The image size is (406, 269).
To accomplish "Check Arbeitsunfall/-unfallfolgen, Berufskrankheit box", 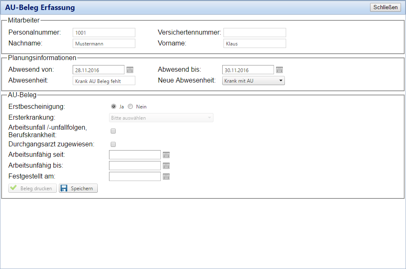I will coord(113,131).
